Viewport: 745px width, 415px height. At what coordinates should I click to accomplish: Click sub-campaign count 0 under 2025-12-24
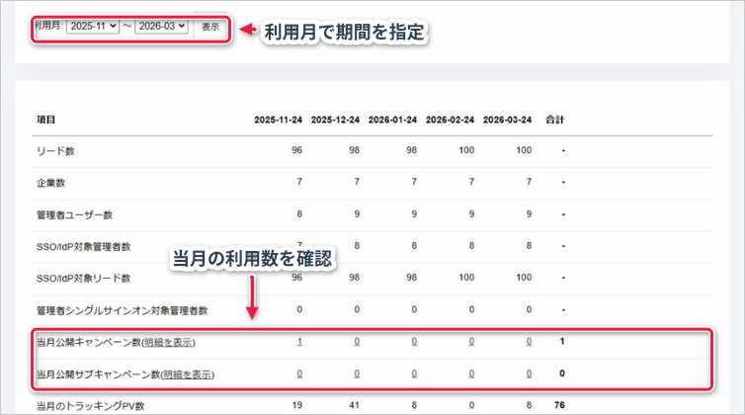pyautogui.click(x=357, y=373)
